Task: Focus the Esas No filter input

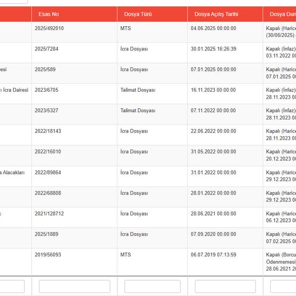Action: 74,286
